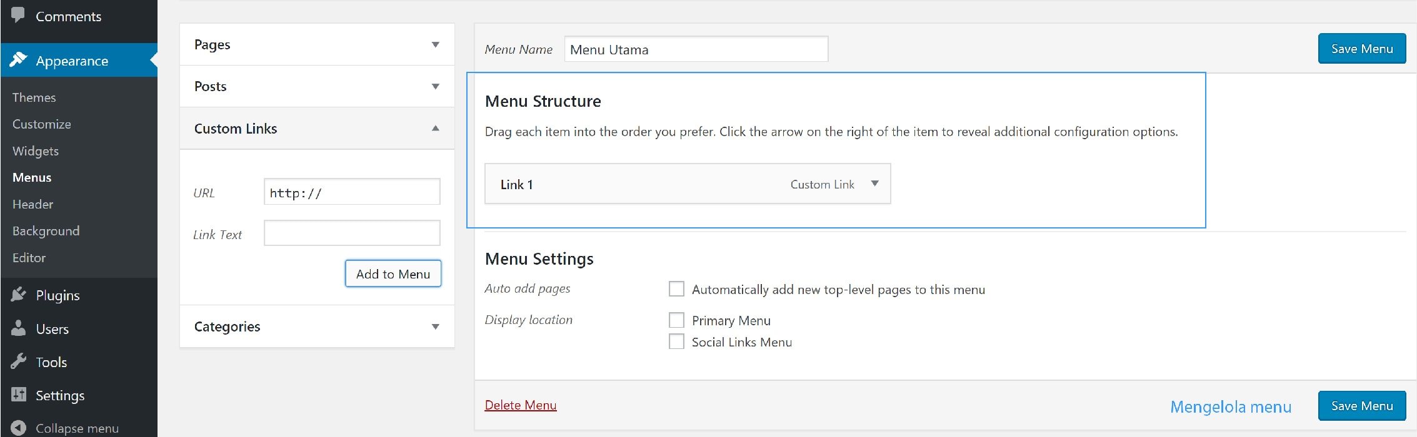Open Customize in the Appearance submenu
1417x437 pixels.
coord(42,124)
